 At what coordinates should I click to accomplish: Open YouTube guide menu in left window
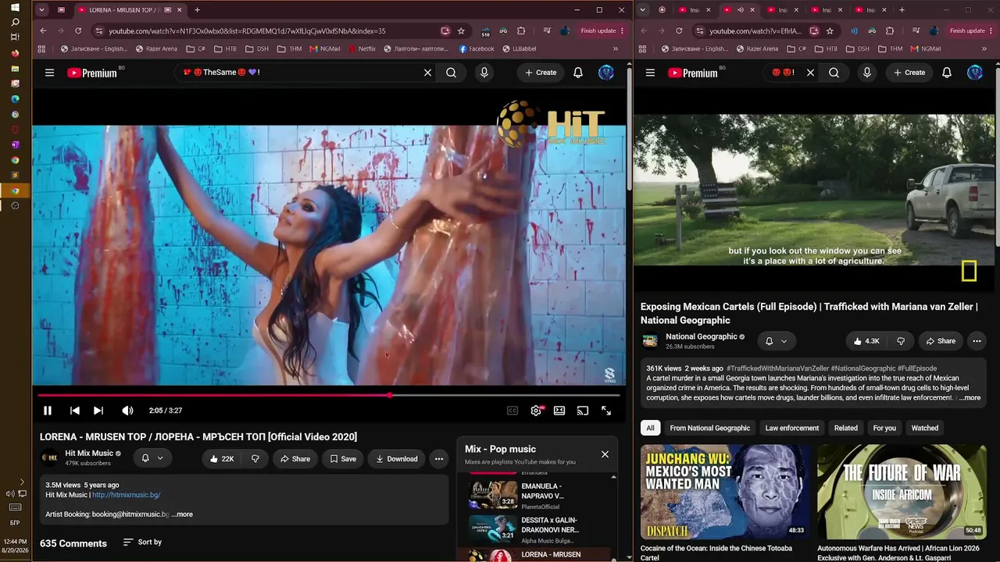click(x=49, y=73)
